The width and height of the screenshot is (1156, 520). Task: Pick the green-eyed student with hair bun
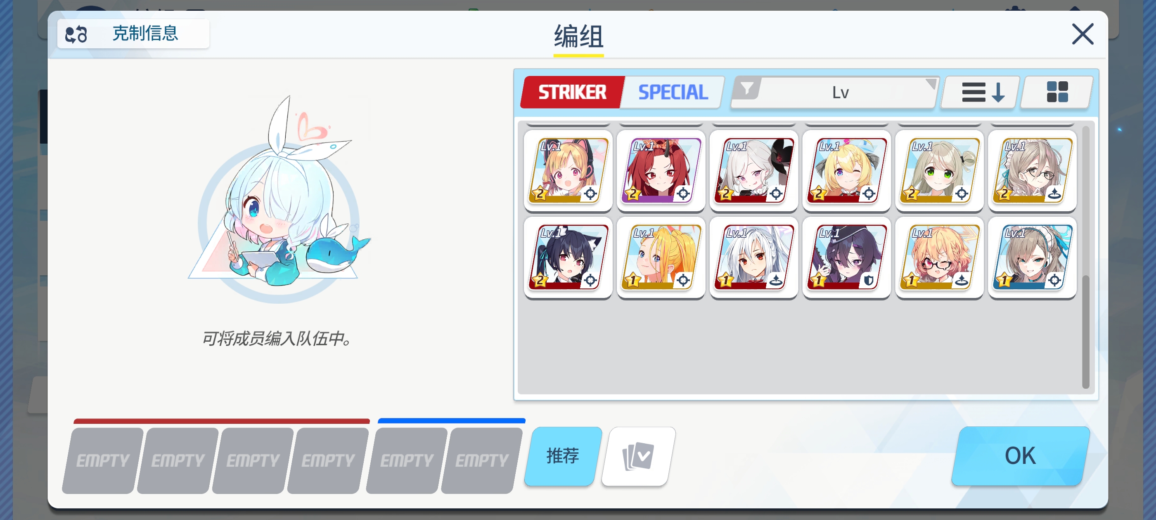939,170
